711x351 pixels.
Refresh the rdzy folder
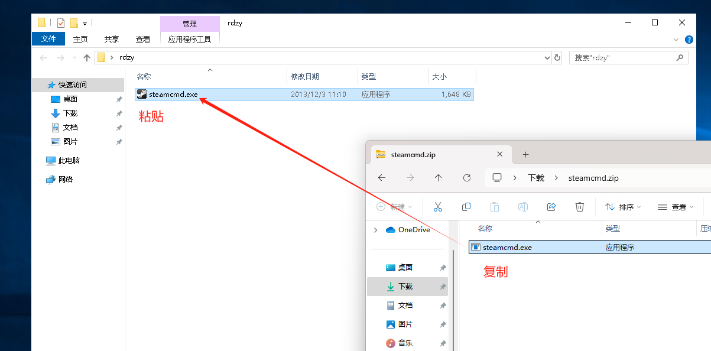click(x=557, y=58)
